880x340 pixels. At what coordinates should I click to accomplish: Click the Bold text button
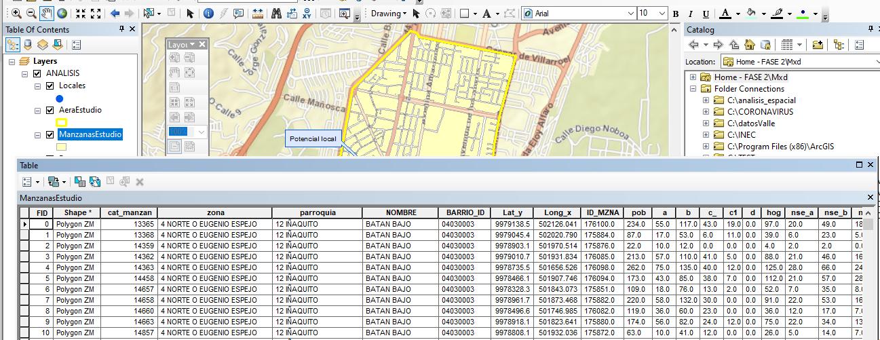coord(676,14)
